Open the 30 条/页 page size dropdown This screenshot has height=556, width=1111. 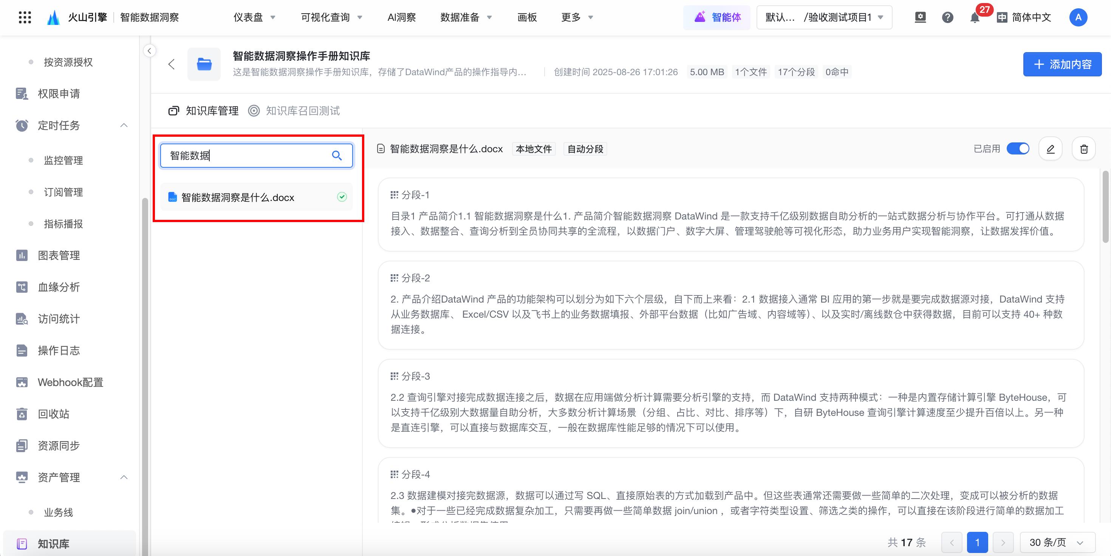(1057, 542)
